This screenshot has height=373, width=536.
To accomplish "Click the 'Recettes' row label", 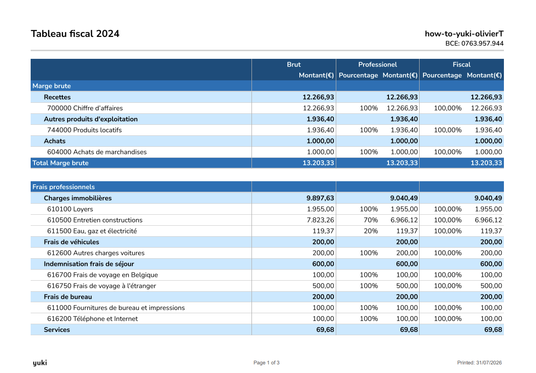I will point(57,97).
